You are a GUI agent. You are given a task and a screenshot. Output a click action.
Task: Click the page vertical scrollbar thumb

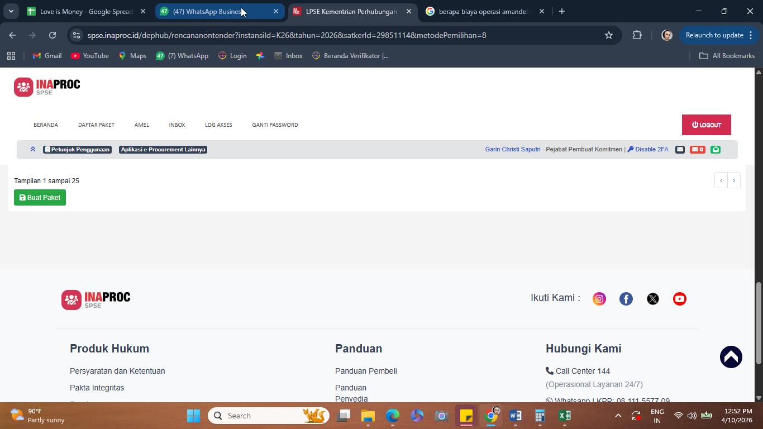759,323
